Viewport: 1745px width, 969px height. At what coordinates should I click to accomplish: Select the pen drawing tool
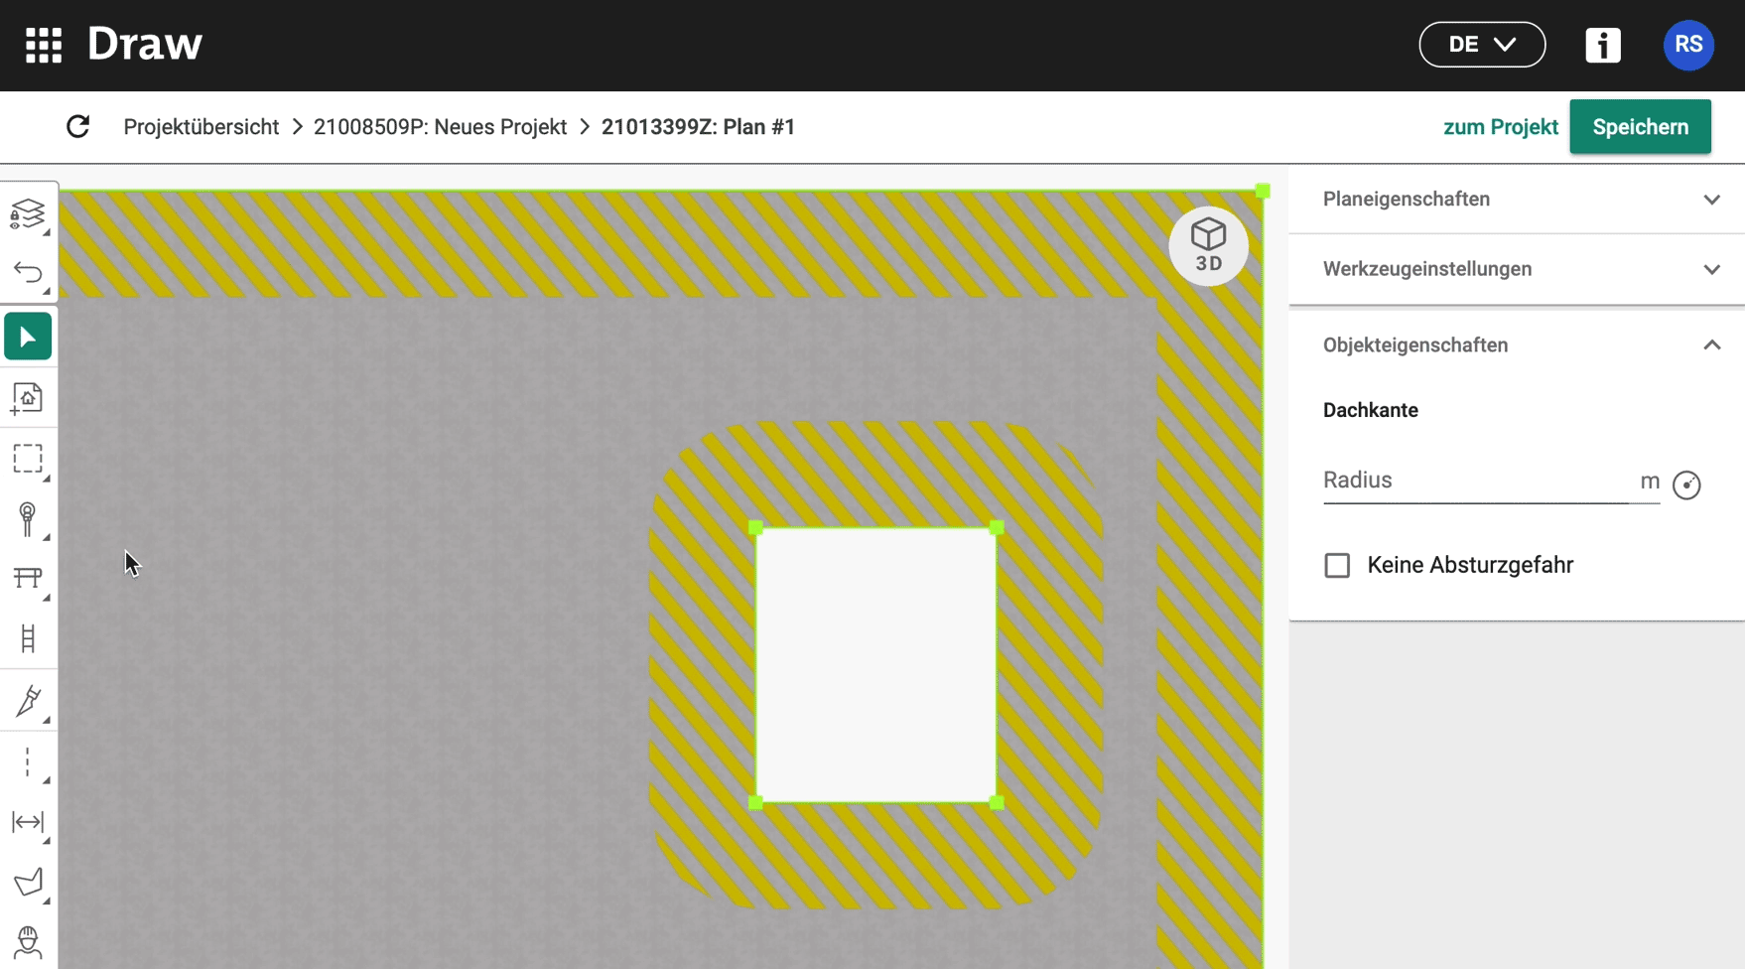pos(28,701)
